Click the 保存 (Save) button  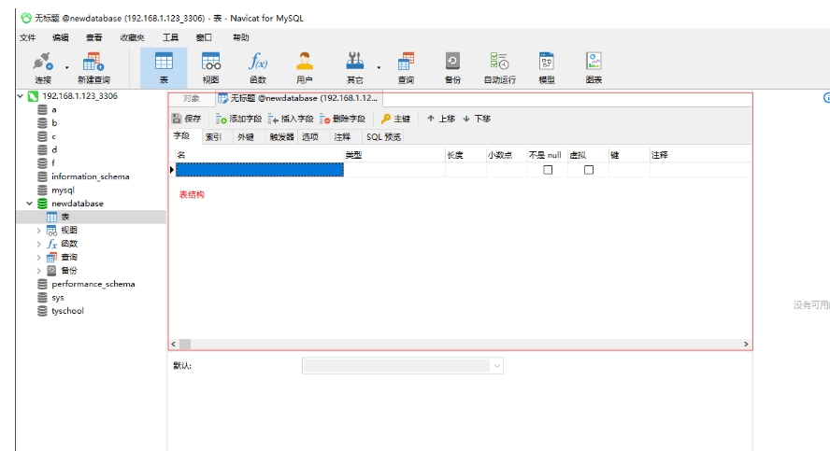click(187, 120)
